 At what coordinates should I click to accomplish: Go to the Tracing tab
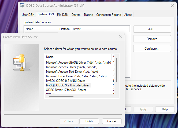pyautogui.click(x=88, y=15)
